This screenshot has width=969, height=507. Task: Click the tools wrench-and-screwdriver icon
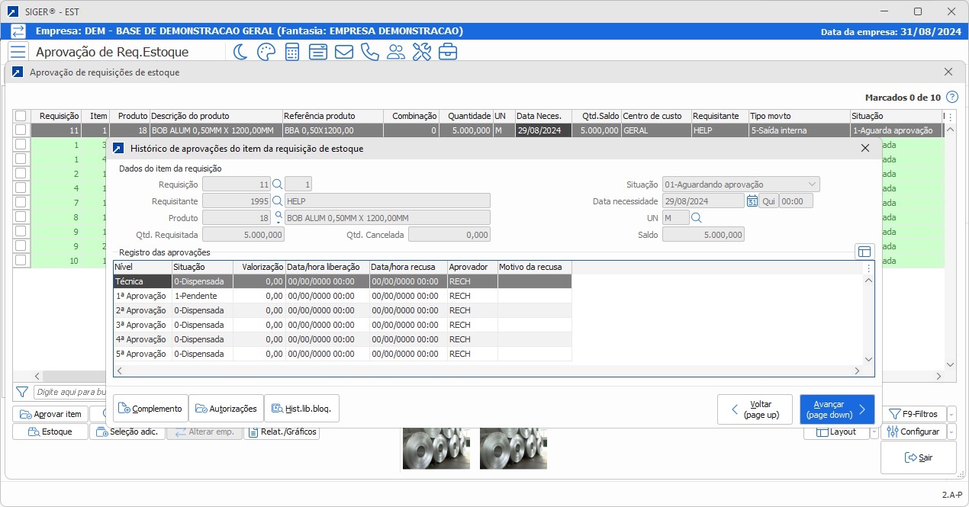coord(421,51)
